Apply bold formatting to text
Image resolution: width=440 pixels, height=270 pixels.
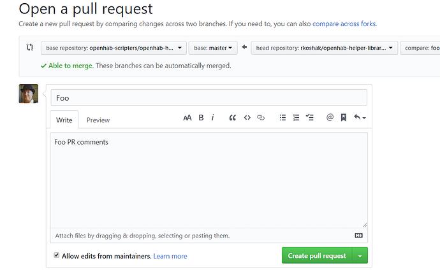click(201, 118)
